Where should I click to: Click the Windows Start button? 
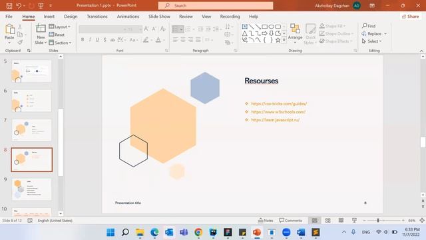(x=110, y=232)
